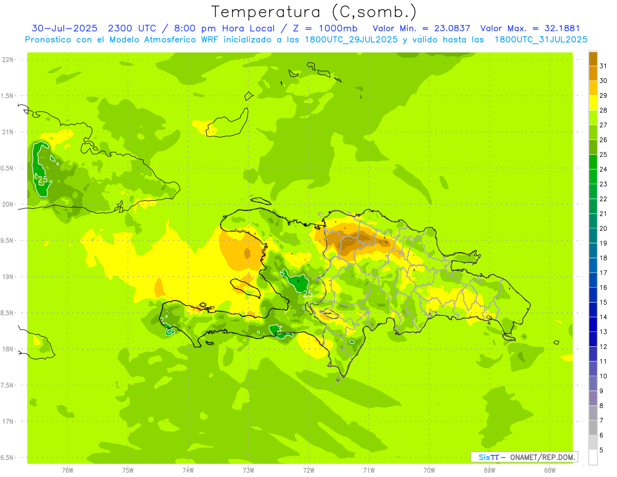
Task: Pick the legend color between 29 and 30
Action: (593, 88)
